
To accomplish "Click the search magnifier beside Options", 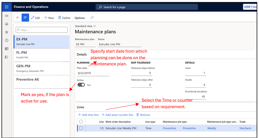I will tap(92, 18).
